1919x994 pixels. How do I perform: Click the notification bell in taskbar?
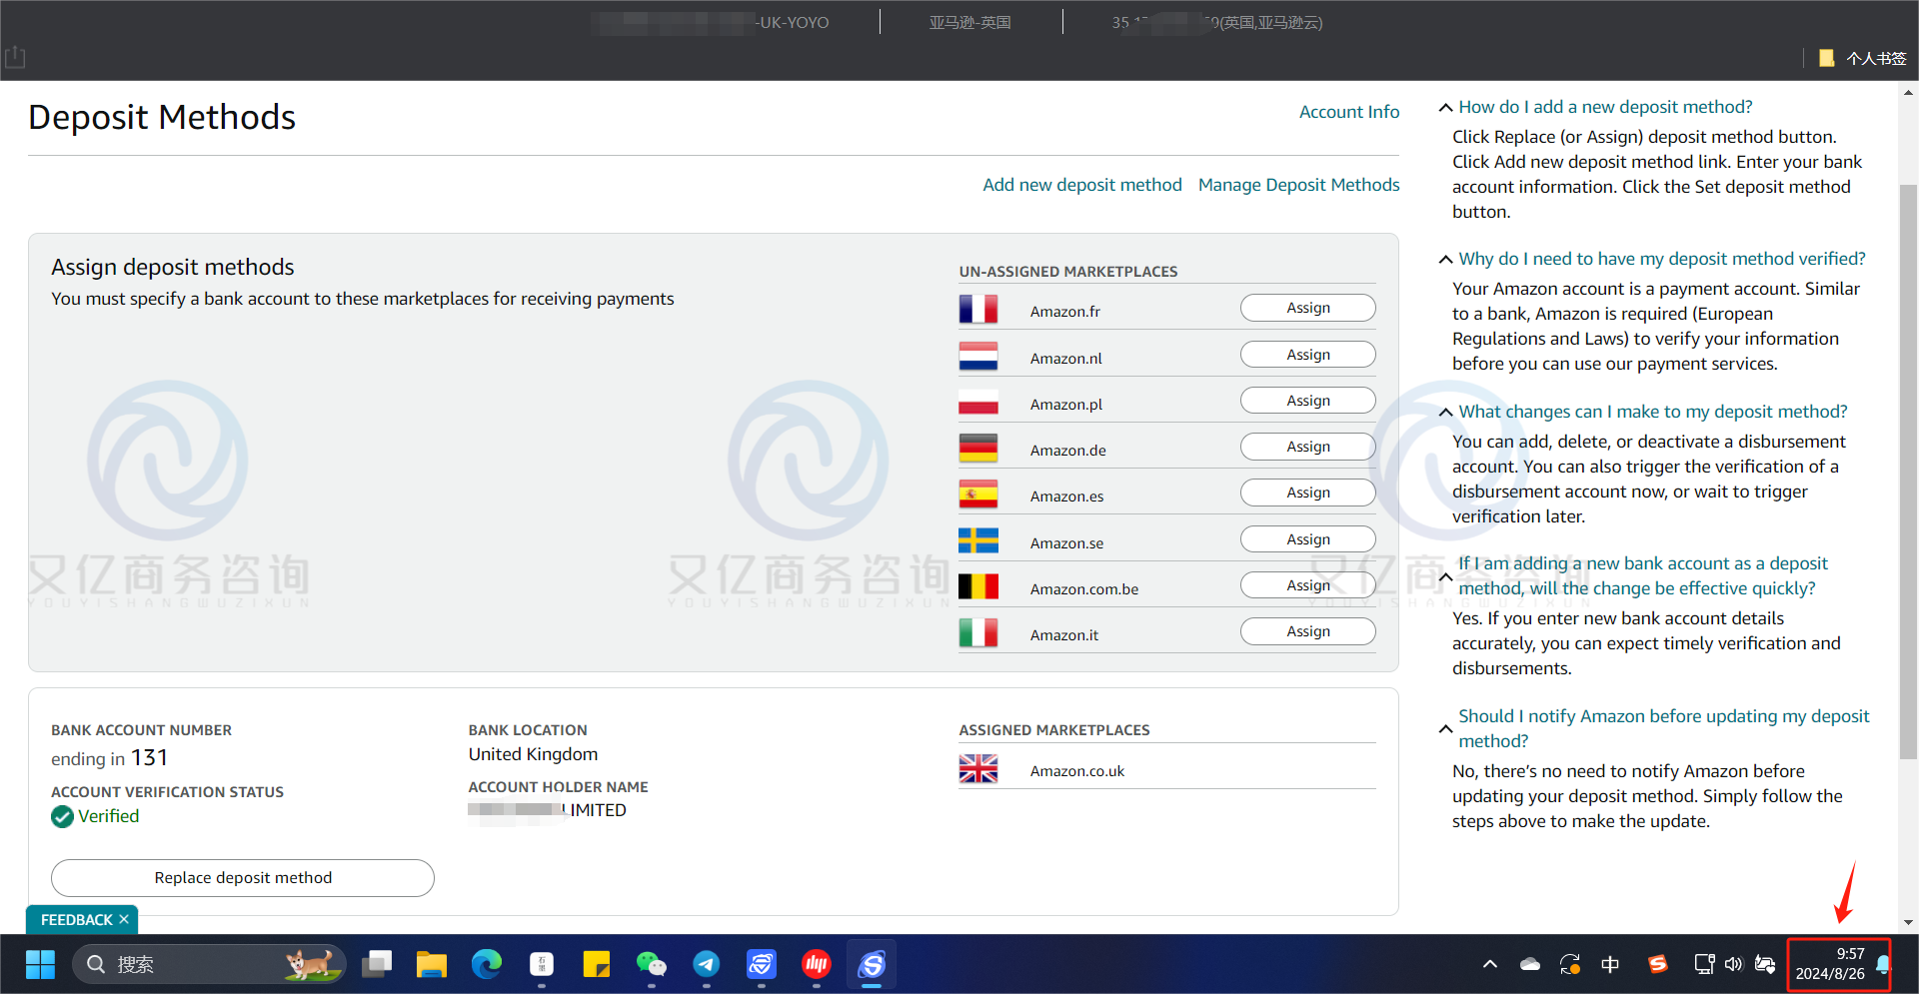click(1883, 964)
